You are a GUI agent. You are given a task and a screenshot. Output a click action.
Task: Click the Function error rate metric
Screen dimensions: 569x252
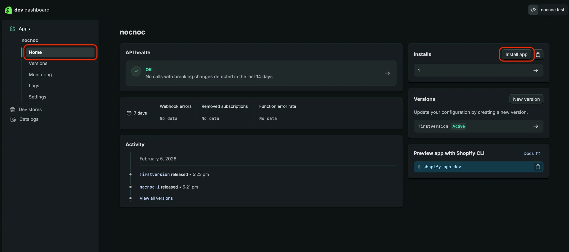pos(278,113)
